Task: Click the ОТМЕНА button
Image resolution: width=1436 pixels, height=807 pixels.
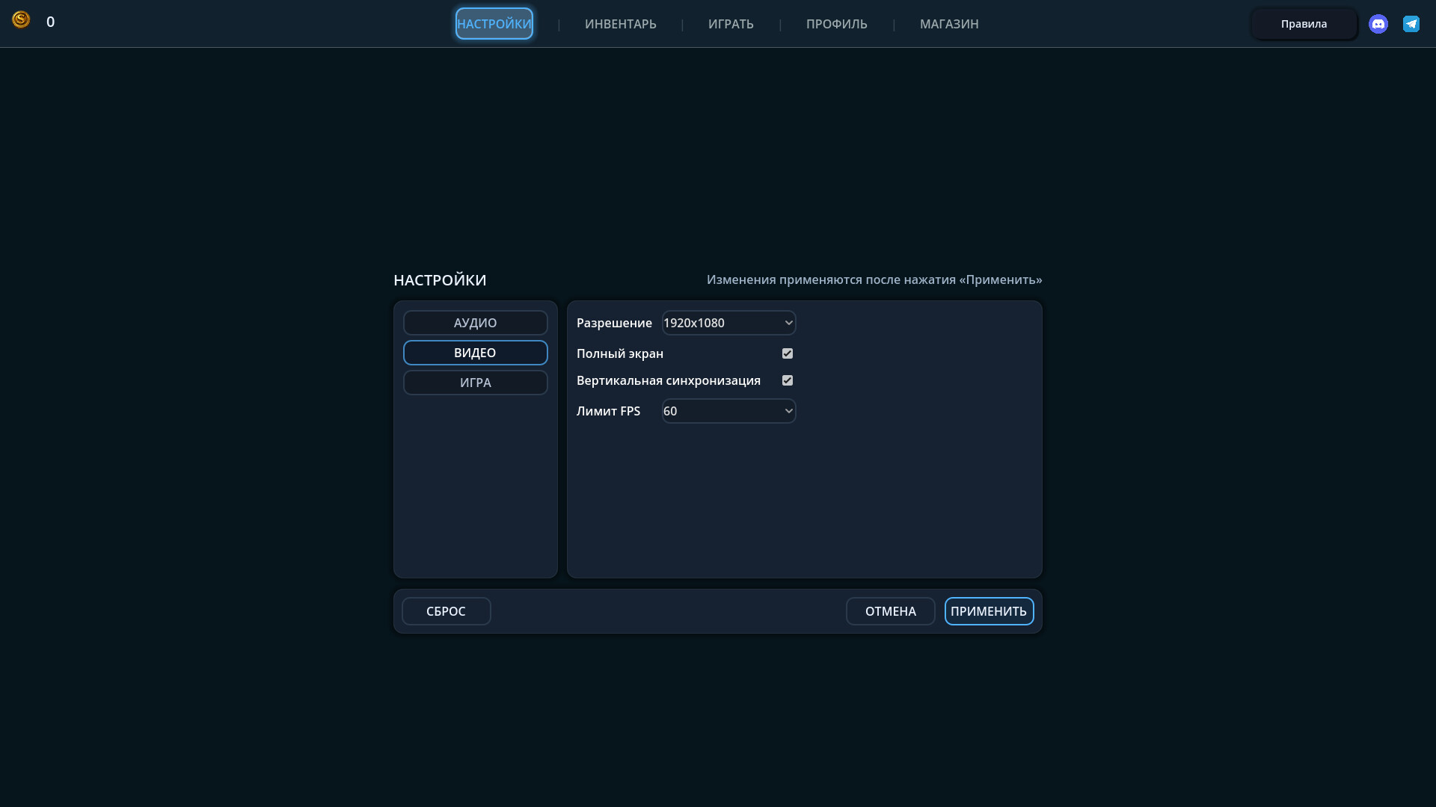Action: [890, 611]
